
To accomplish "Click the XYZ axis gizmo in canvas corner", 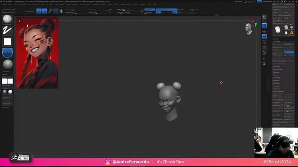I will click(255, 24).
